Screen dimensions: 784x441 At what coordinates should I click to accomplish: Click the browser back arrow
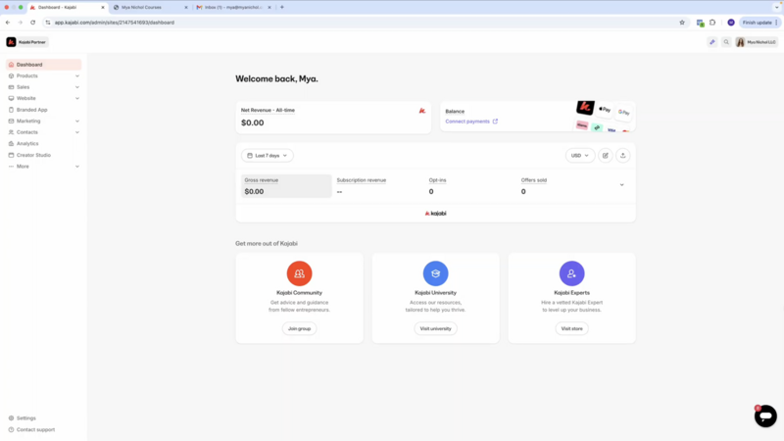[x=8, y=23]
